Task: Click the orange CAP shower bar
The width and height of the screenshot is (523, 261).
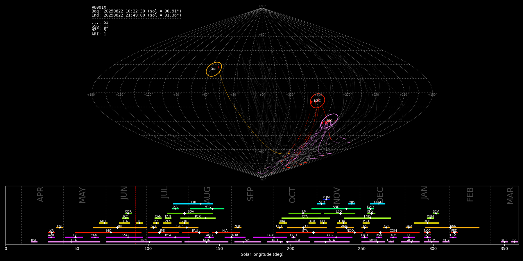Action: pos(180,228)
